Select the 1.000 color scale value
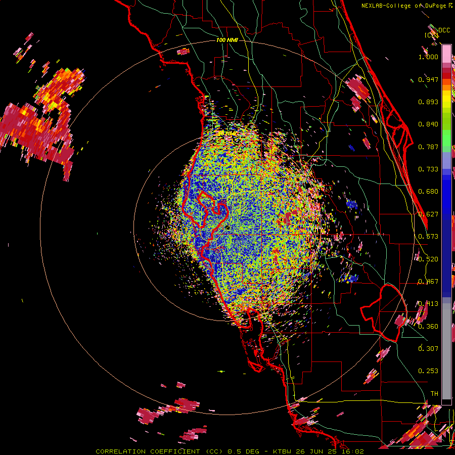Image resolution: width=455 pixels, height=455 pixels. (x=428, y=57)
